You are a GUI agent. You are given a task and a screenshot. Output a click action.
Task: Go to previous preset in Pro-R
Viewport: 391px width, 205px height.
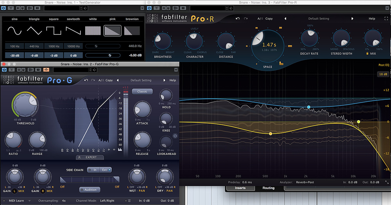pos(285,18)
